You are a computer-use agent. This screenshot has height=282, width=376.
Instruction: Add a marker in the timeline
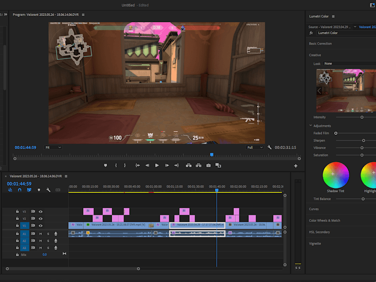39,190
